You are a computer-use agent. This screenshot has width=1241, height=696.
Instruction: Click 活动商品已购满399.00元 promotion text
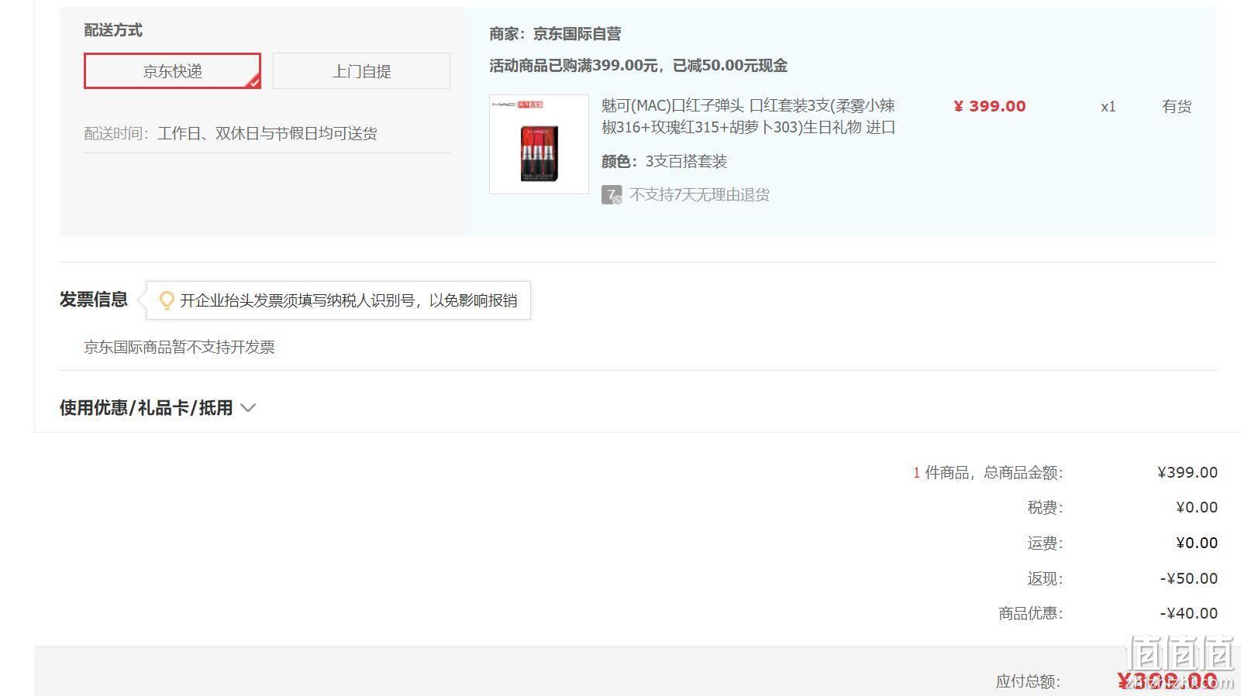[638, 66]
